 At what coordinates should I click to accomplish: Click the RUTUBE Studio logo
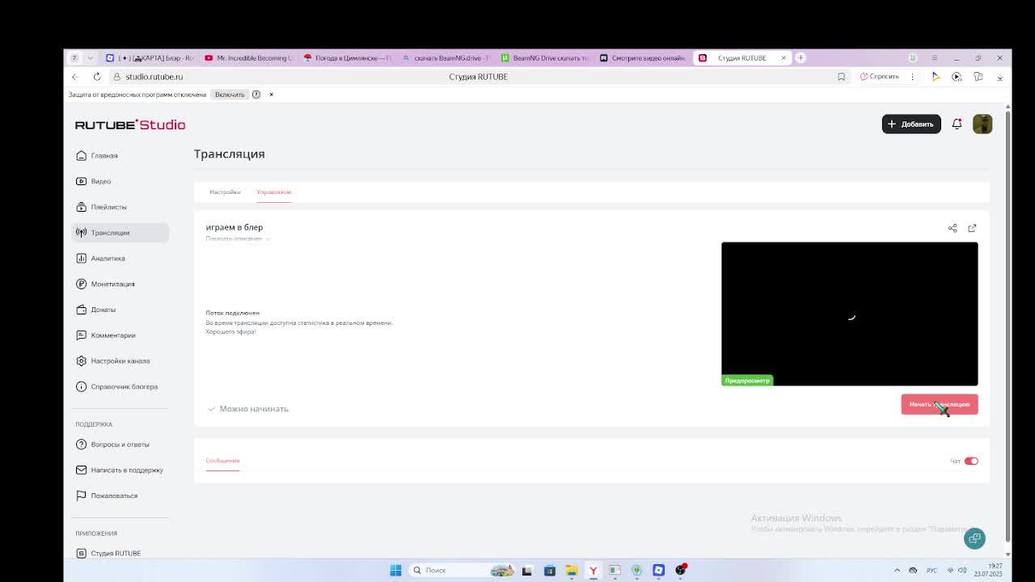point(130,124)
